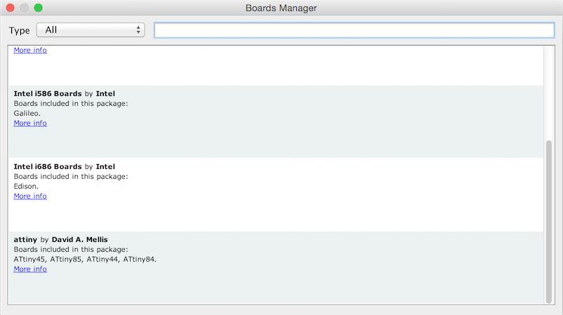Click the Type label beside the dropdown
This screenshot has width=563, height=315.
click(20, 30)
